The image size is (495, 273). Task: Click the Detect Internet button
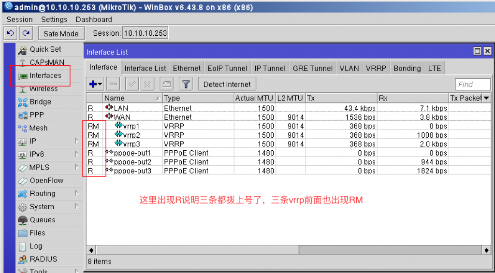[x=227, y=84]
